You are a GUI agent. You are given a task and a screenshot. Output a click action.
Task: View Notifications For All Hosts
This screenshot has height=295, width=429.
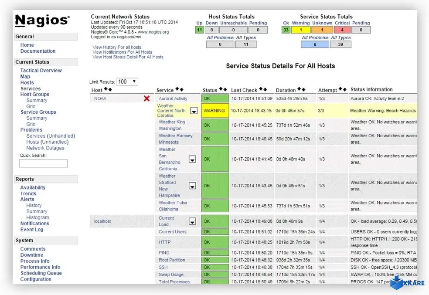pyautogui.click(x=123, y=52)
